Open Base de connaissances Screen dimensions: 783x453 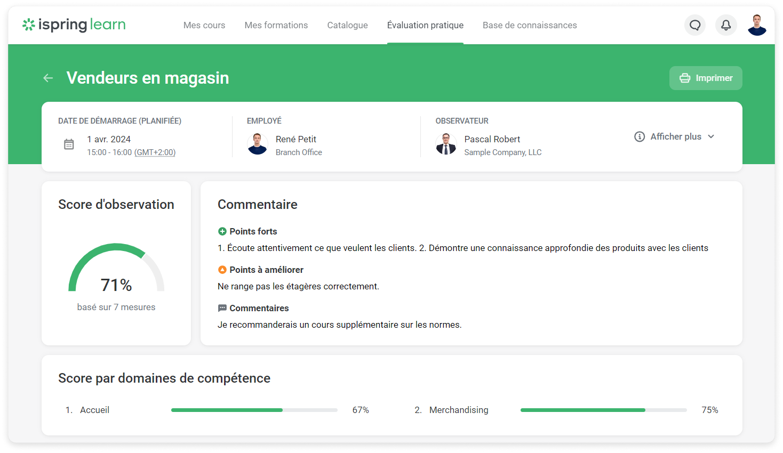tap(530, 25)
